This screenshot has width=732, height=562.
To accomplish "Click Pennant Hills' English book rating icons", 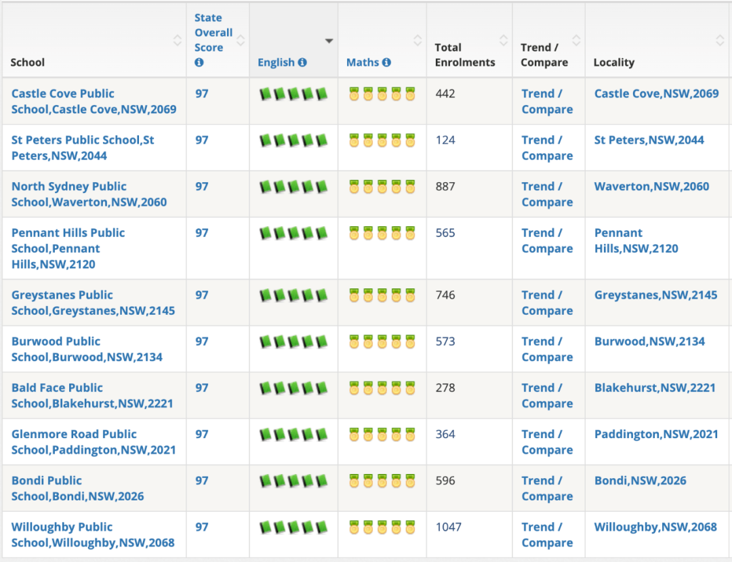I will click(293, 233).
